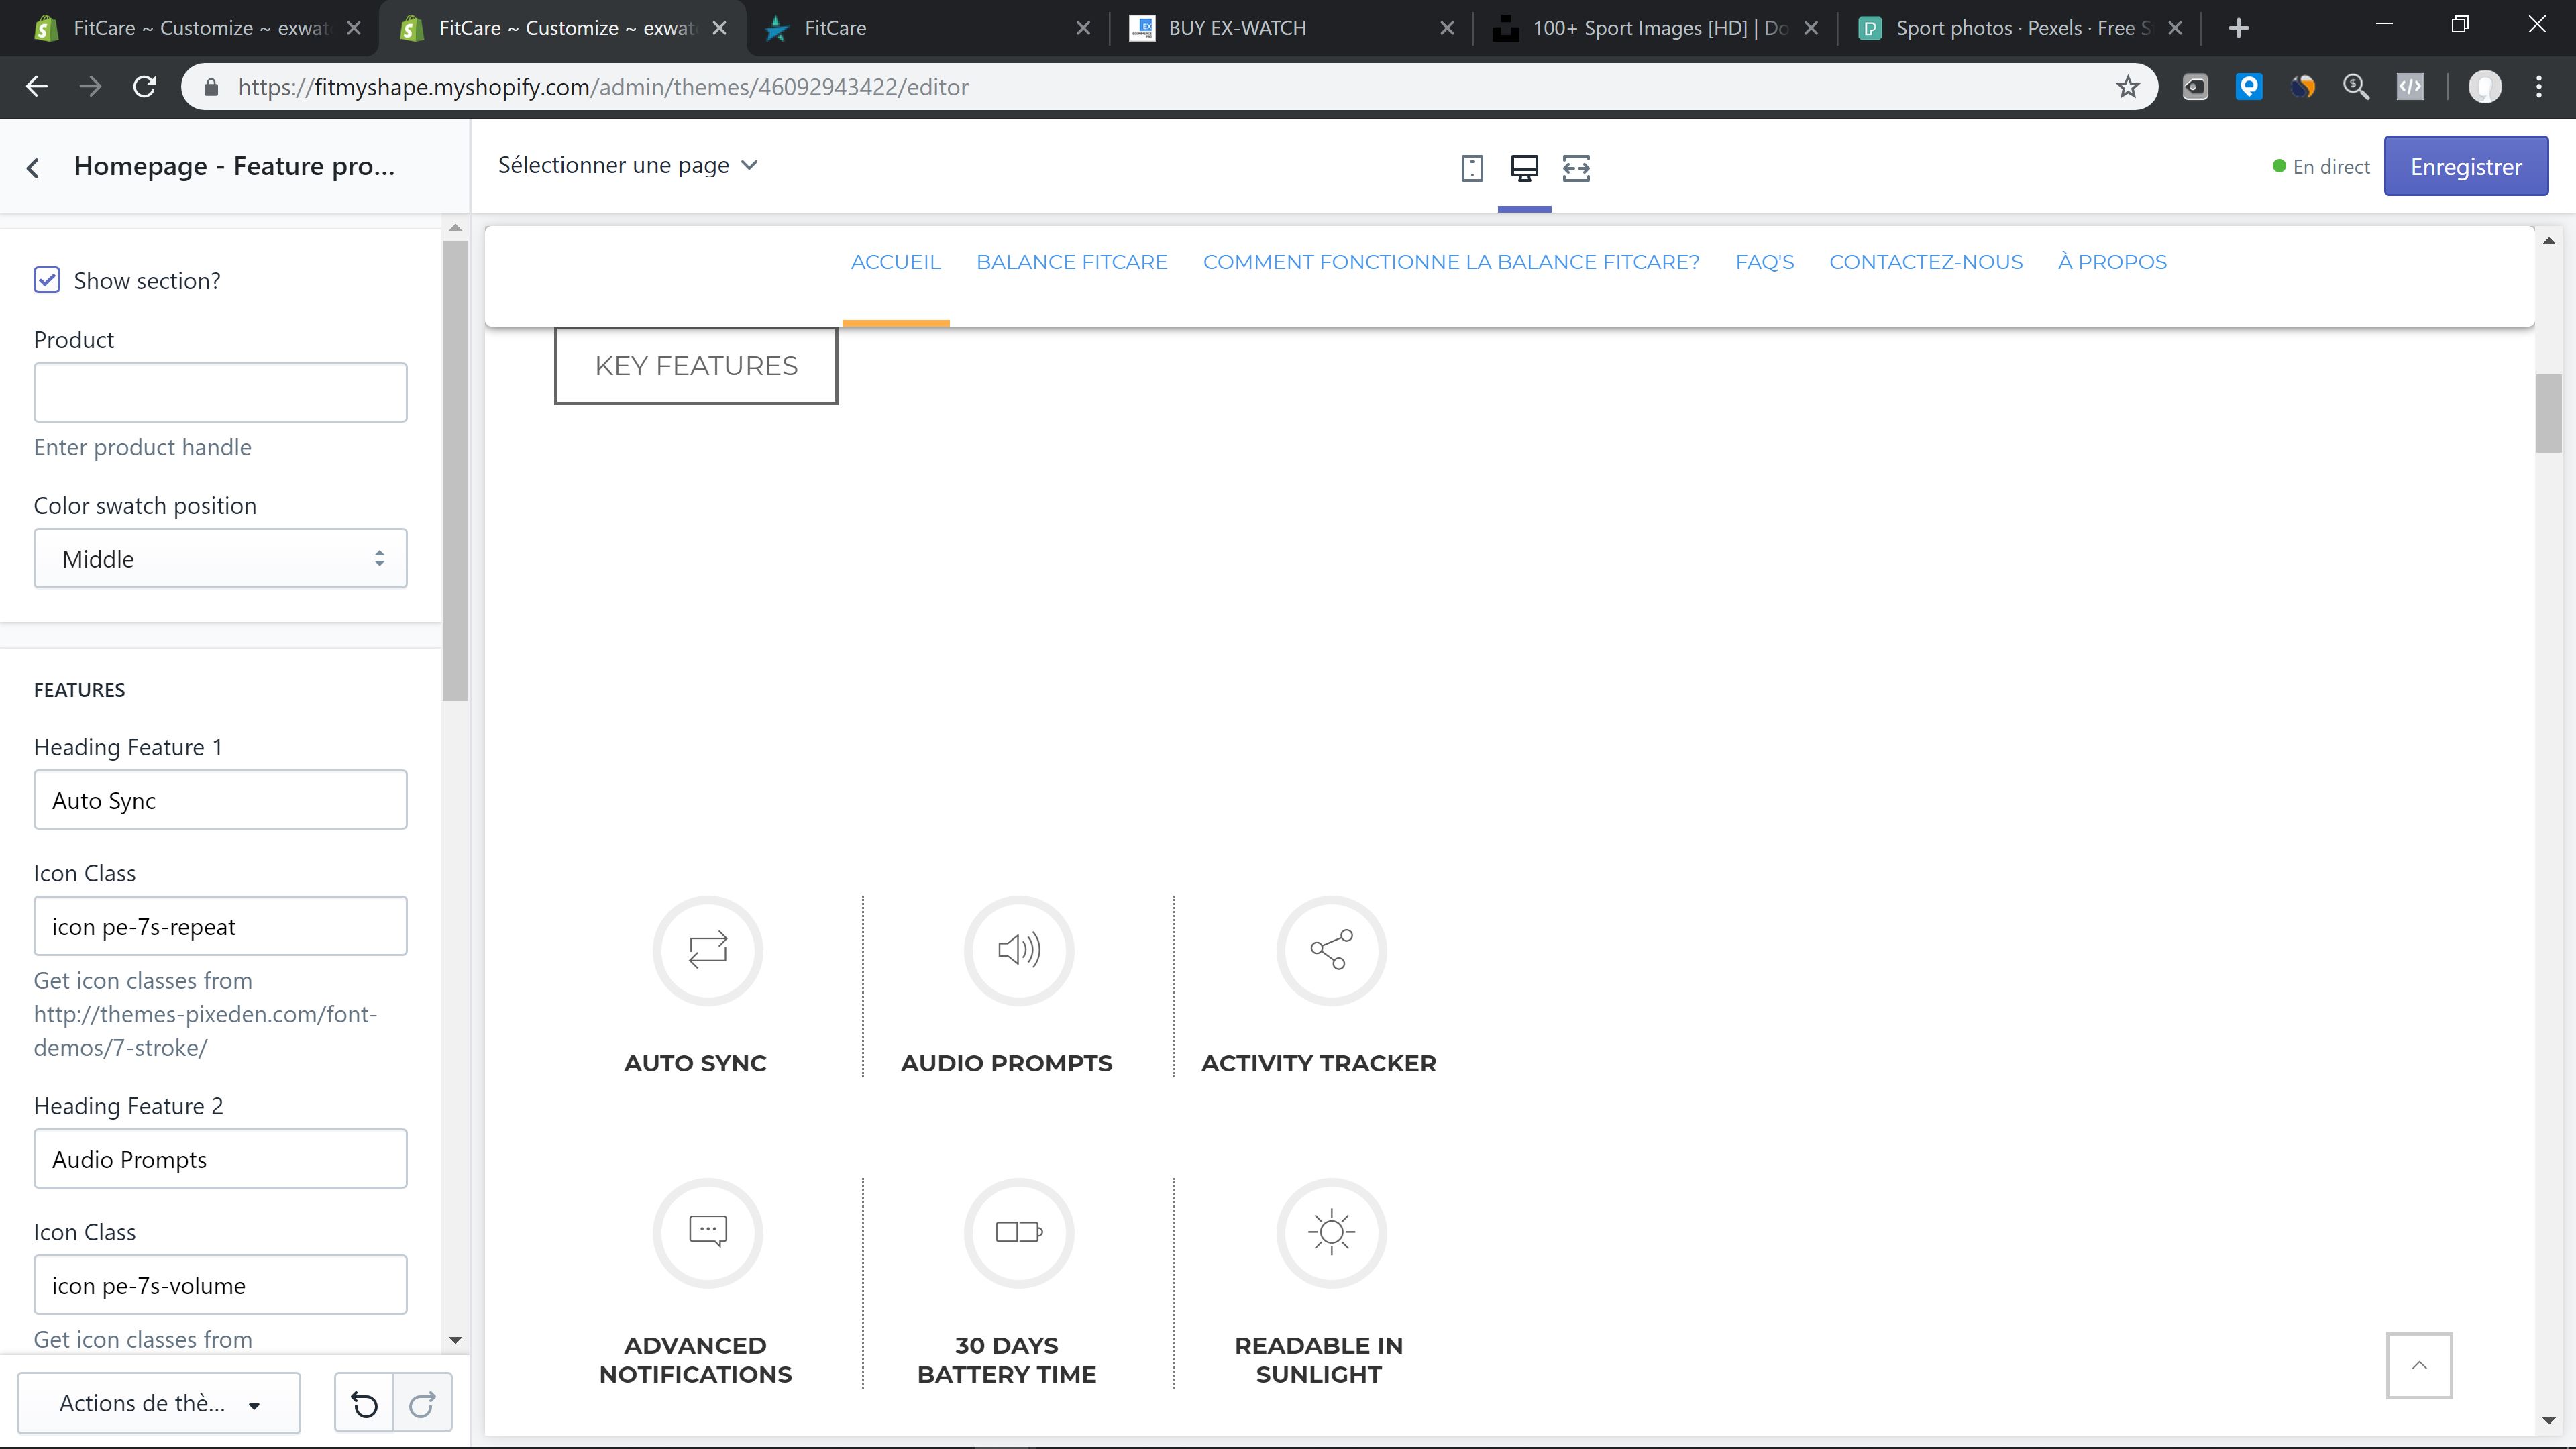Open Color swatch position Middle dropdown
This screenshot has width=2576, height=1449.
click(x=220, y=558)
